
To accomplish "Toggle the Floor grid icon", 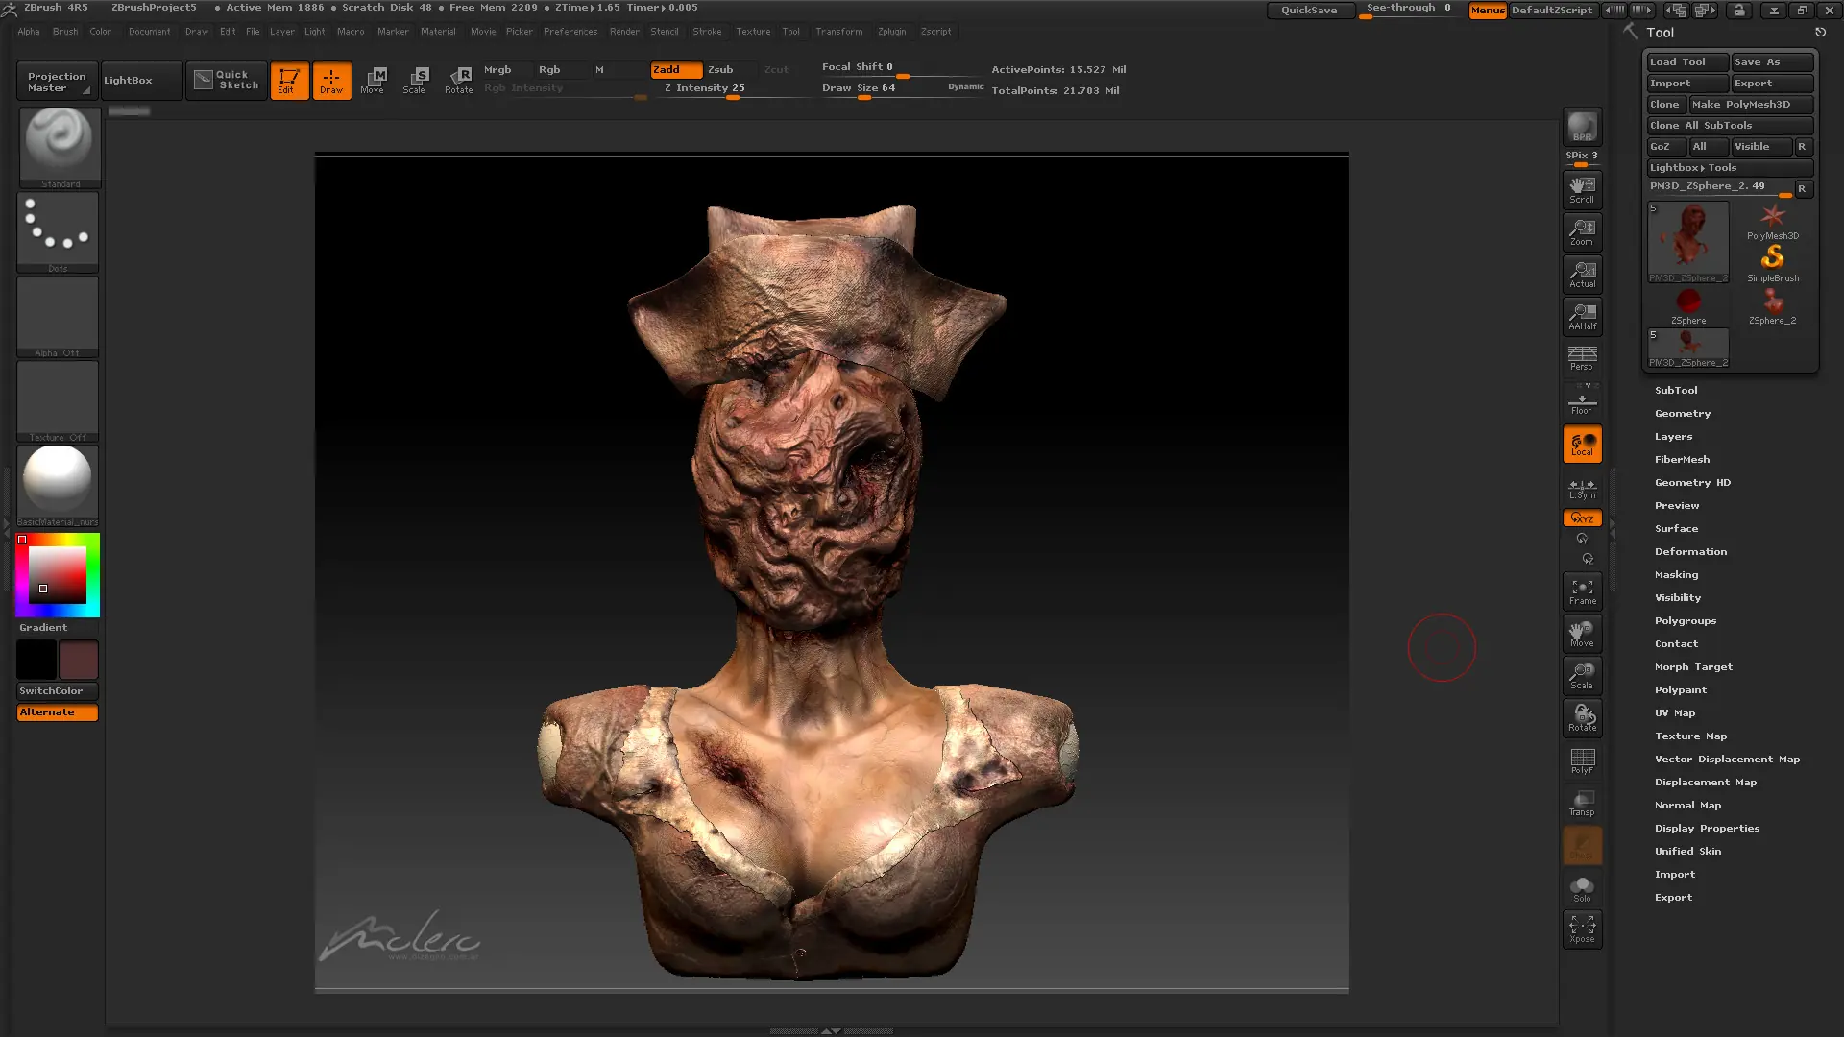I will [x=1582, y=399].
